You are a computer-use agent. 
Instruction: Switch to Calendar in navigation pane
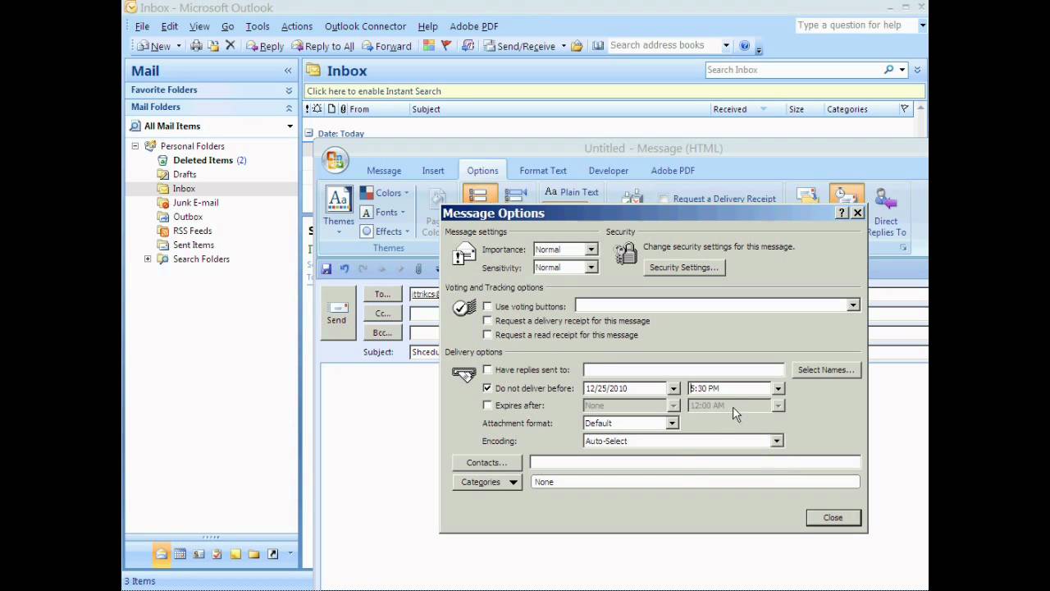(x=180, y=554)
